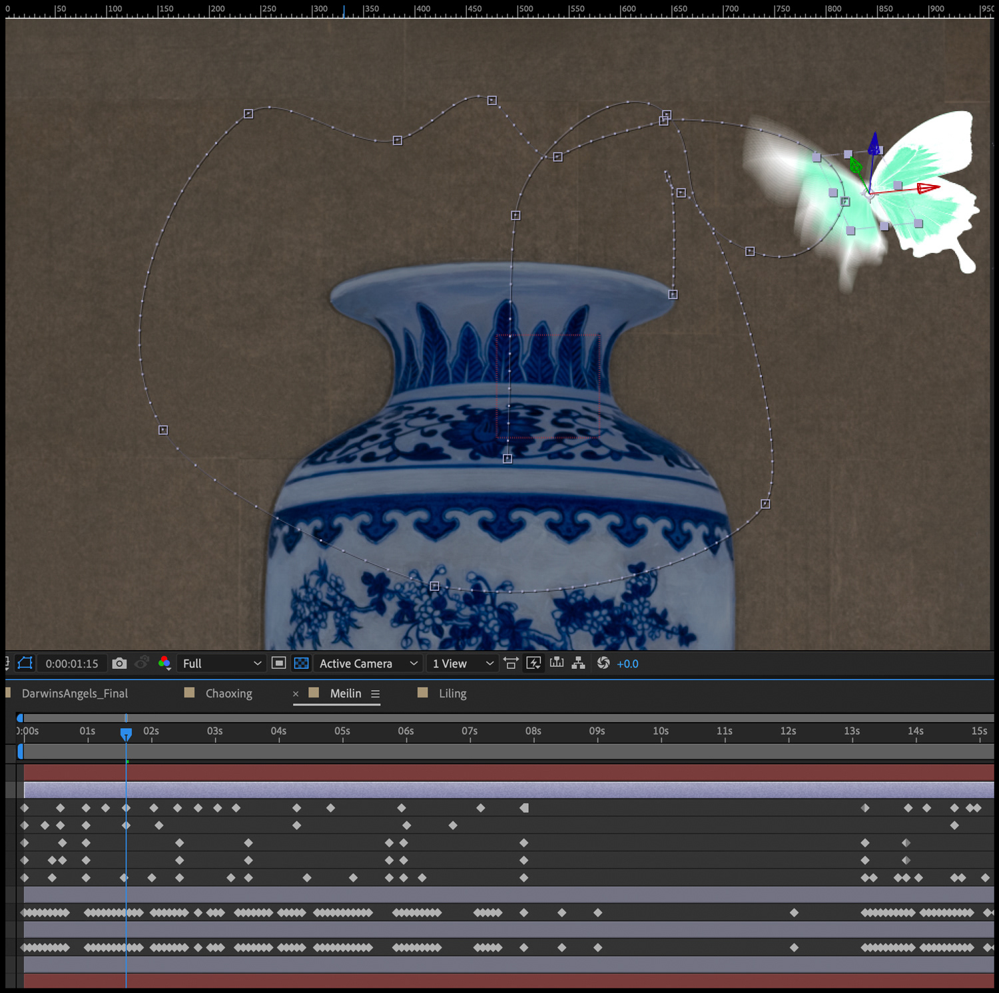Viewport: 999px width, 993px height.
Task: Select the hold keyframe near 08s in top row
Action: coord(524,808)
